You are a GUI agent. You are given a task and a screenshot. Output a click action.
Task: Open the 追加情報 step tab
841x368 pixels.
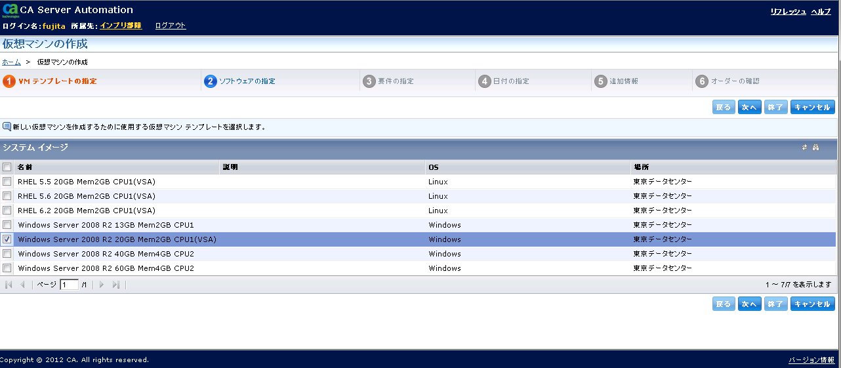[624, 81]
